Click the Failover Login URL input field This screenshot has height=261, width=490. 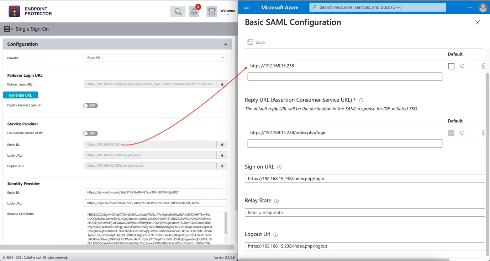[x=150, y=85]
